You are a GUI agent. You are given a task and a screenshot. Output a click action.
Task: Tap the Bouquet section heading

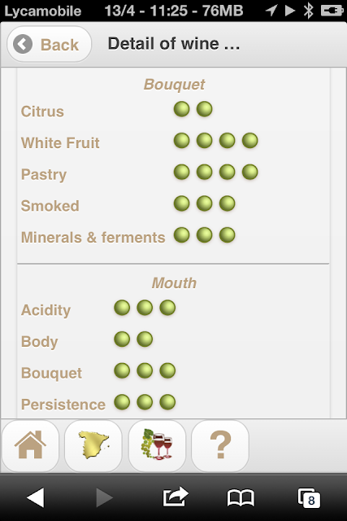click(x=174, y=85)
